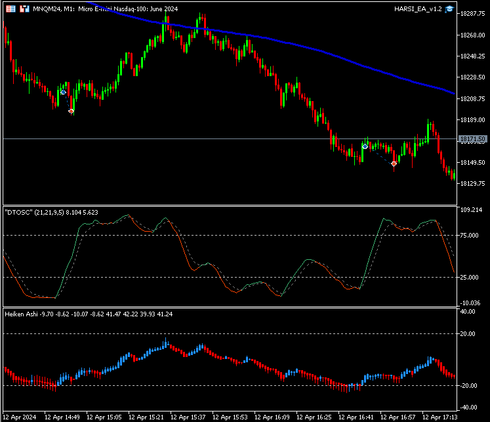This screenshot has width=490, height=422.
Task: Click the 12 Apr 15:53 time label
Action: click(230, 417)
